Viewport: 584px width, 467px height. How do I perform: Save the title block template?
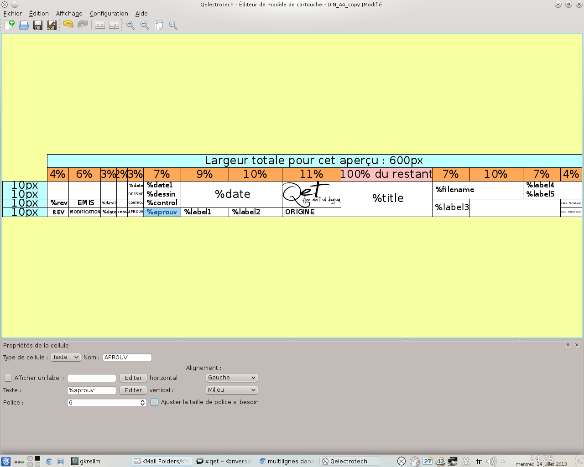pyautogui.click(x=38, y=25)
